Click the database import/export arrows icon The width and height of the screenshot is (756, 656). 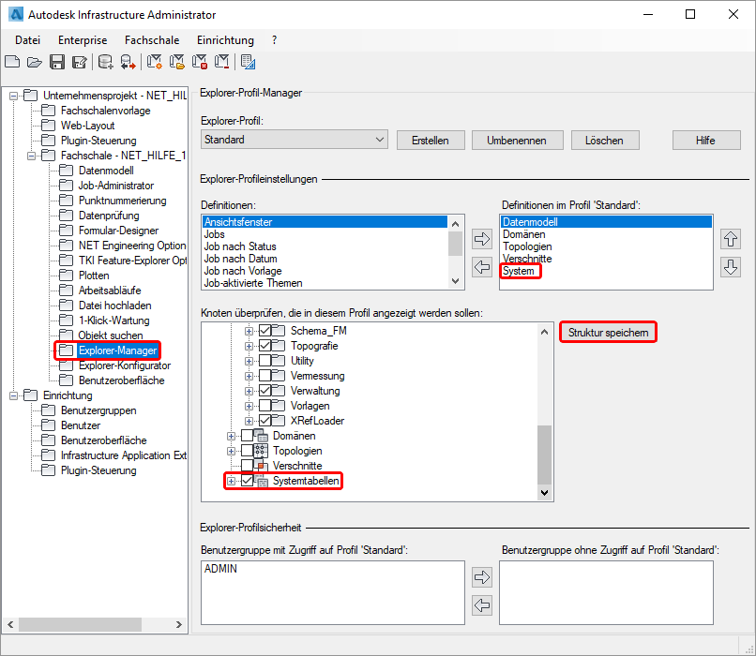128,62
